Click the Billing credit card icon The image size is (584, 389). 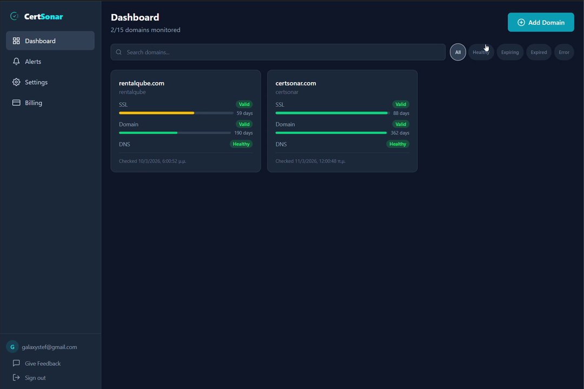point(16,103)
